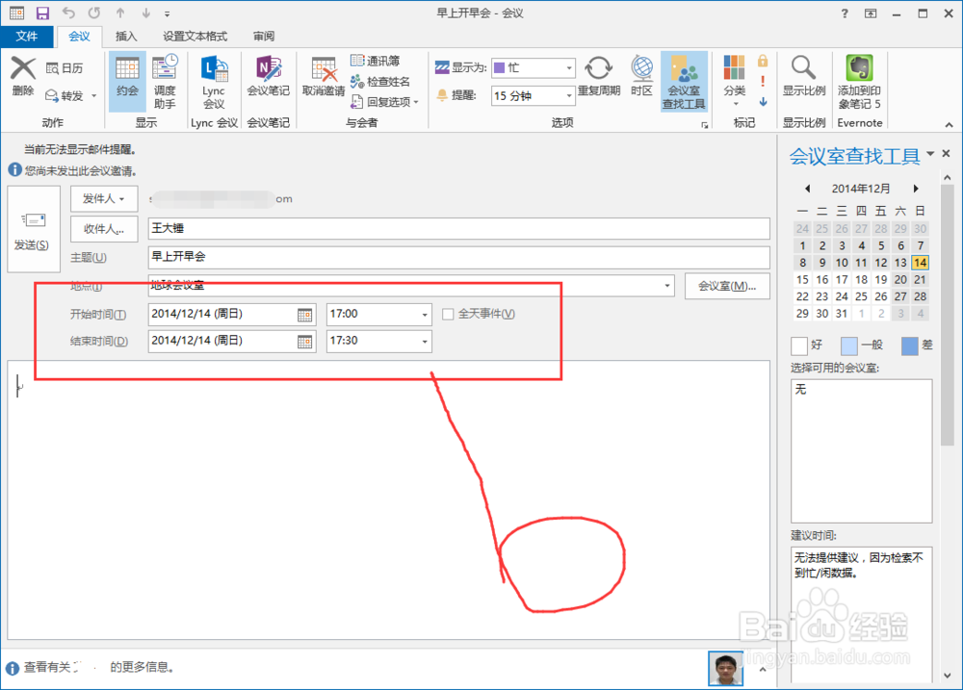
Task: Open the start time 17:00 dropdown
Action: [425, 315]
